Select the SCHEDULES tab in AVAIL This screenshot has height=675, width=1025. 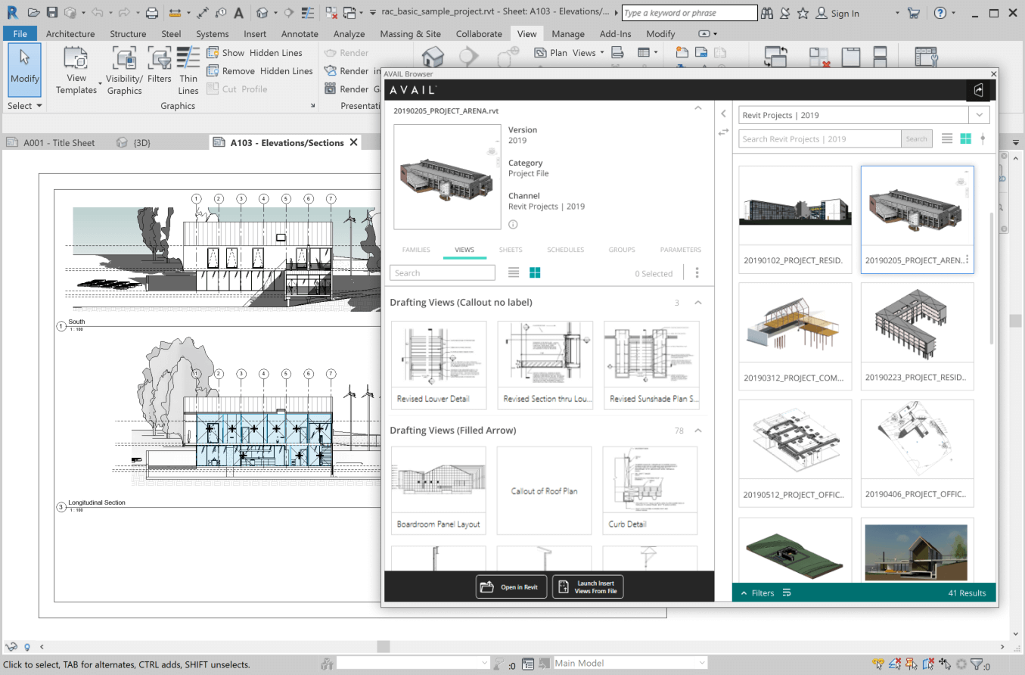(x=566, y=250)
